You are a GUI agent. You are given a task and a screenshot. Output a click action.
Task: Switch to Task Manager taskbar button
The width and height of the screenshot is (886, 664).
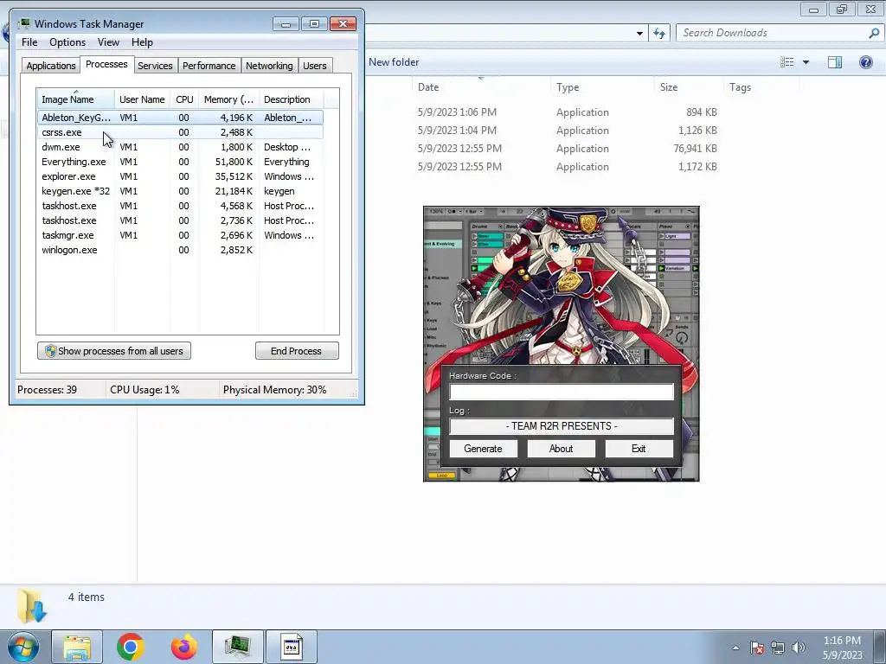[x=238, y=647]
